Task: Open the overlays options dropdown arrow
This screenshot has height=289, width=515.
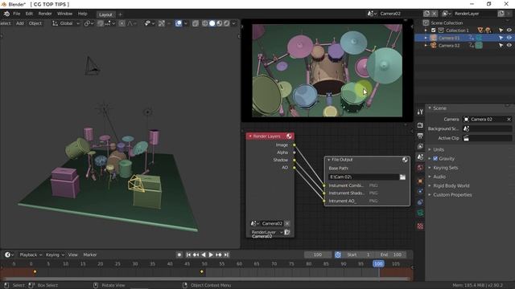Action: click(186, 23)
